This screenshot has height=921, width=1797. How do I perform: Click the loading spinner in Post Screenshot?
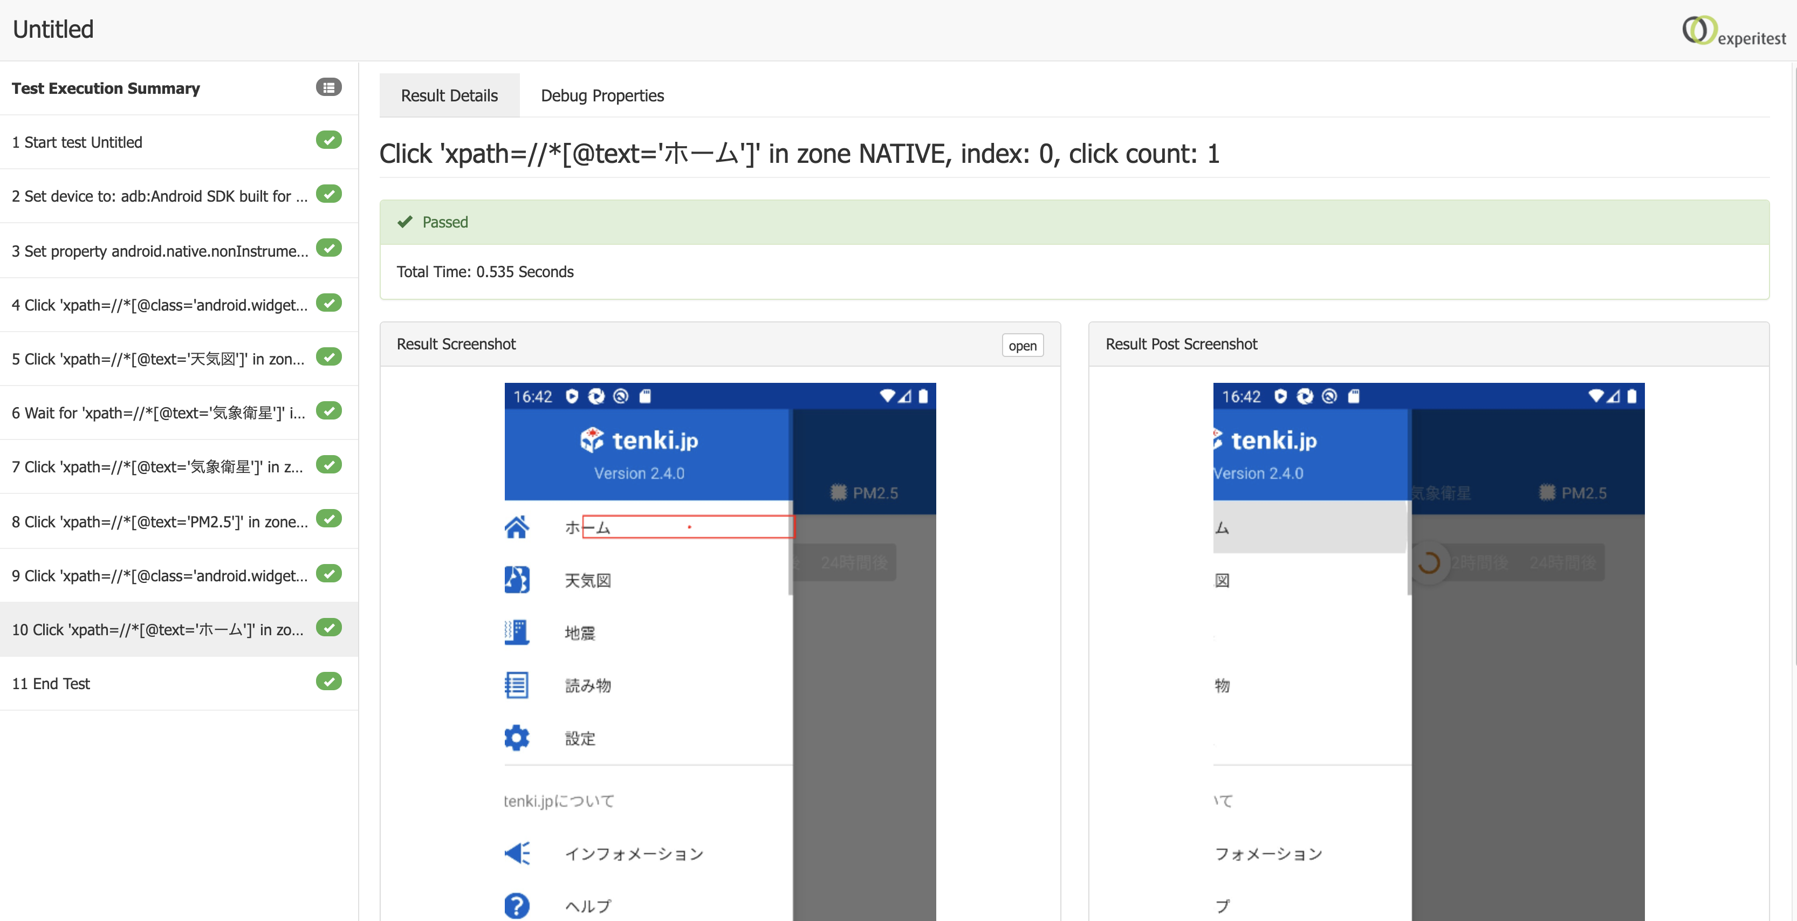[x=1428, y=562]
